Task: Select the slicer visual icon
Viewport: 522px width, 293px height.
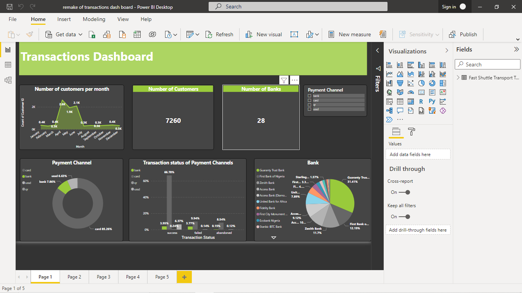Action: coord(389,101)
